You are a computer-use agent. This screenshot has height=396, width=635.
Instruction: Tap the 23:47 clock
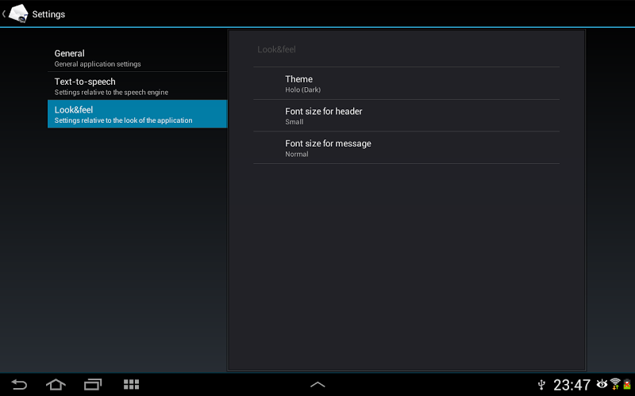pyautogui.click(x=571, y=385)
